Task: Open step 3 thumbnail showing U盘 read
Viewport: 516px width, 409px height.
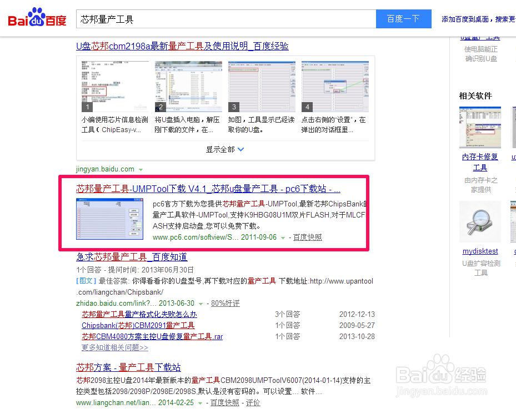Action: pyautogui.click(x=262, y=87)
